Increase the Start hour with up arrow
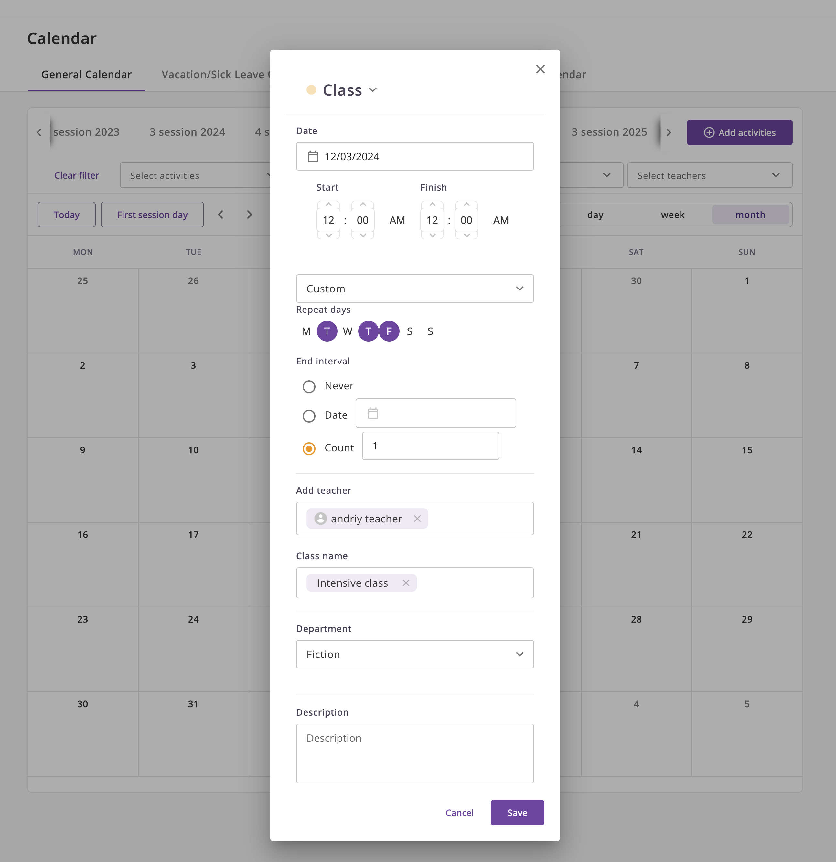 click(x=328, y=205)
